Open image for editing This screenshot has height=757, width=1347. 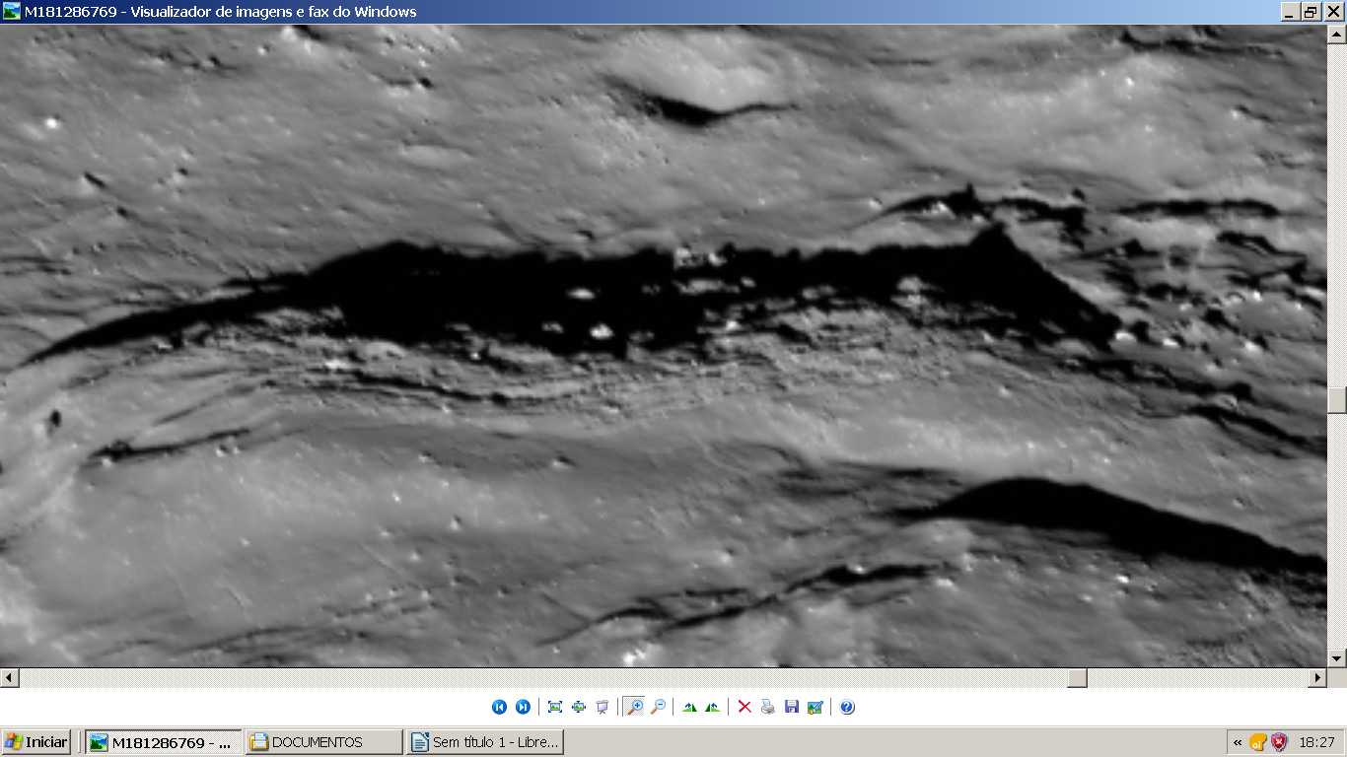point(815,707)
